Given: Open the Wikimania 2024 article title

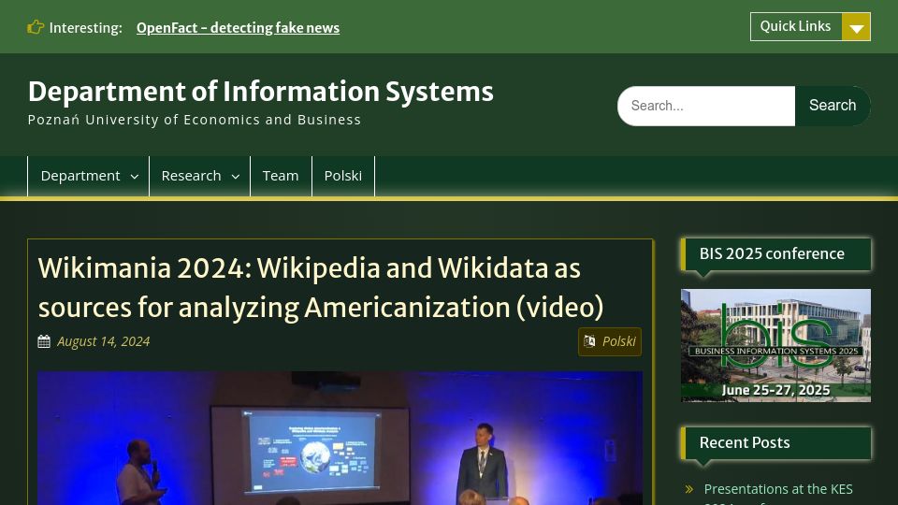Looking at the screenshot, I should pos(321,287).
